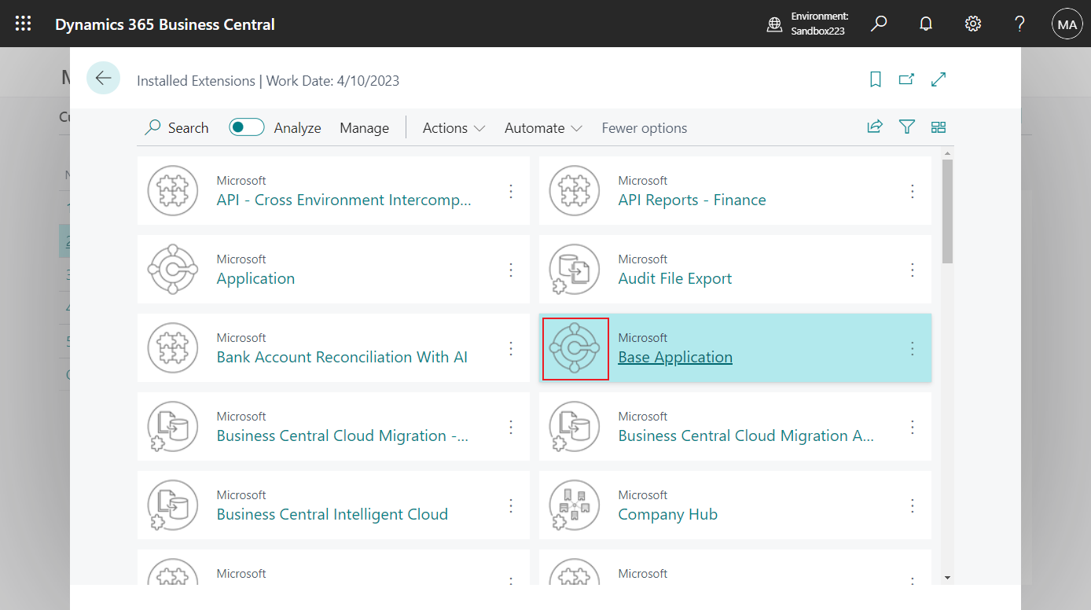Image resolution: width=1091 pixels, height=610 pixels.
Task: Open the three-dot menu on Business Central Intelligent Cloud
Action: pyautogui.click(x=510, y=505)
